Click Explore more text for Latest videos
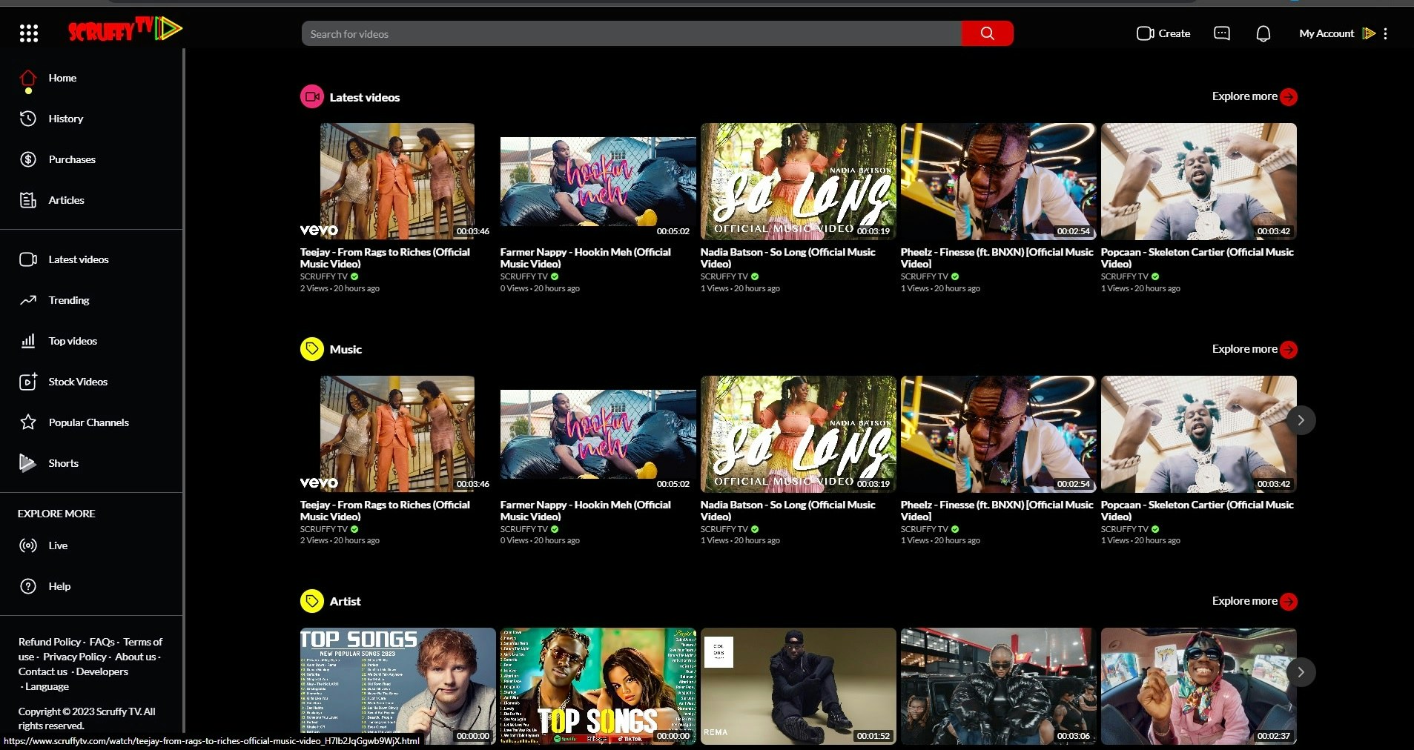 tap(1244, 96)
